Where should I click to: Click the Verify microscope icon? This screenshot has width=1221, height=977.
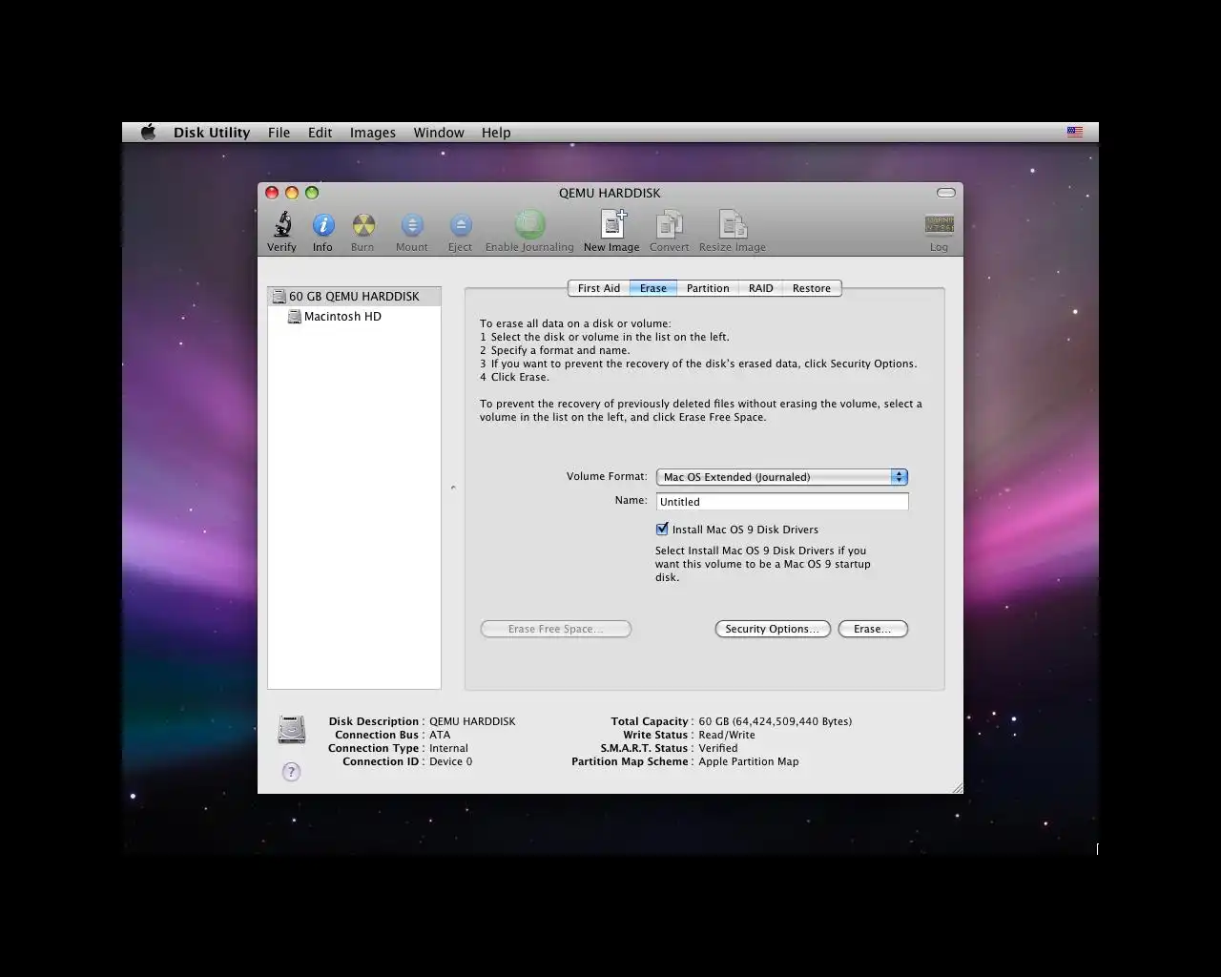(282, 225)
